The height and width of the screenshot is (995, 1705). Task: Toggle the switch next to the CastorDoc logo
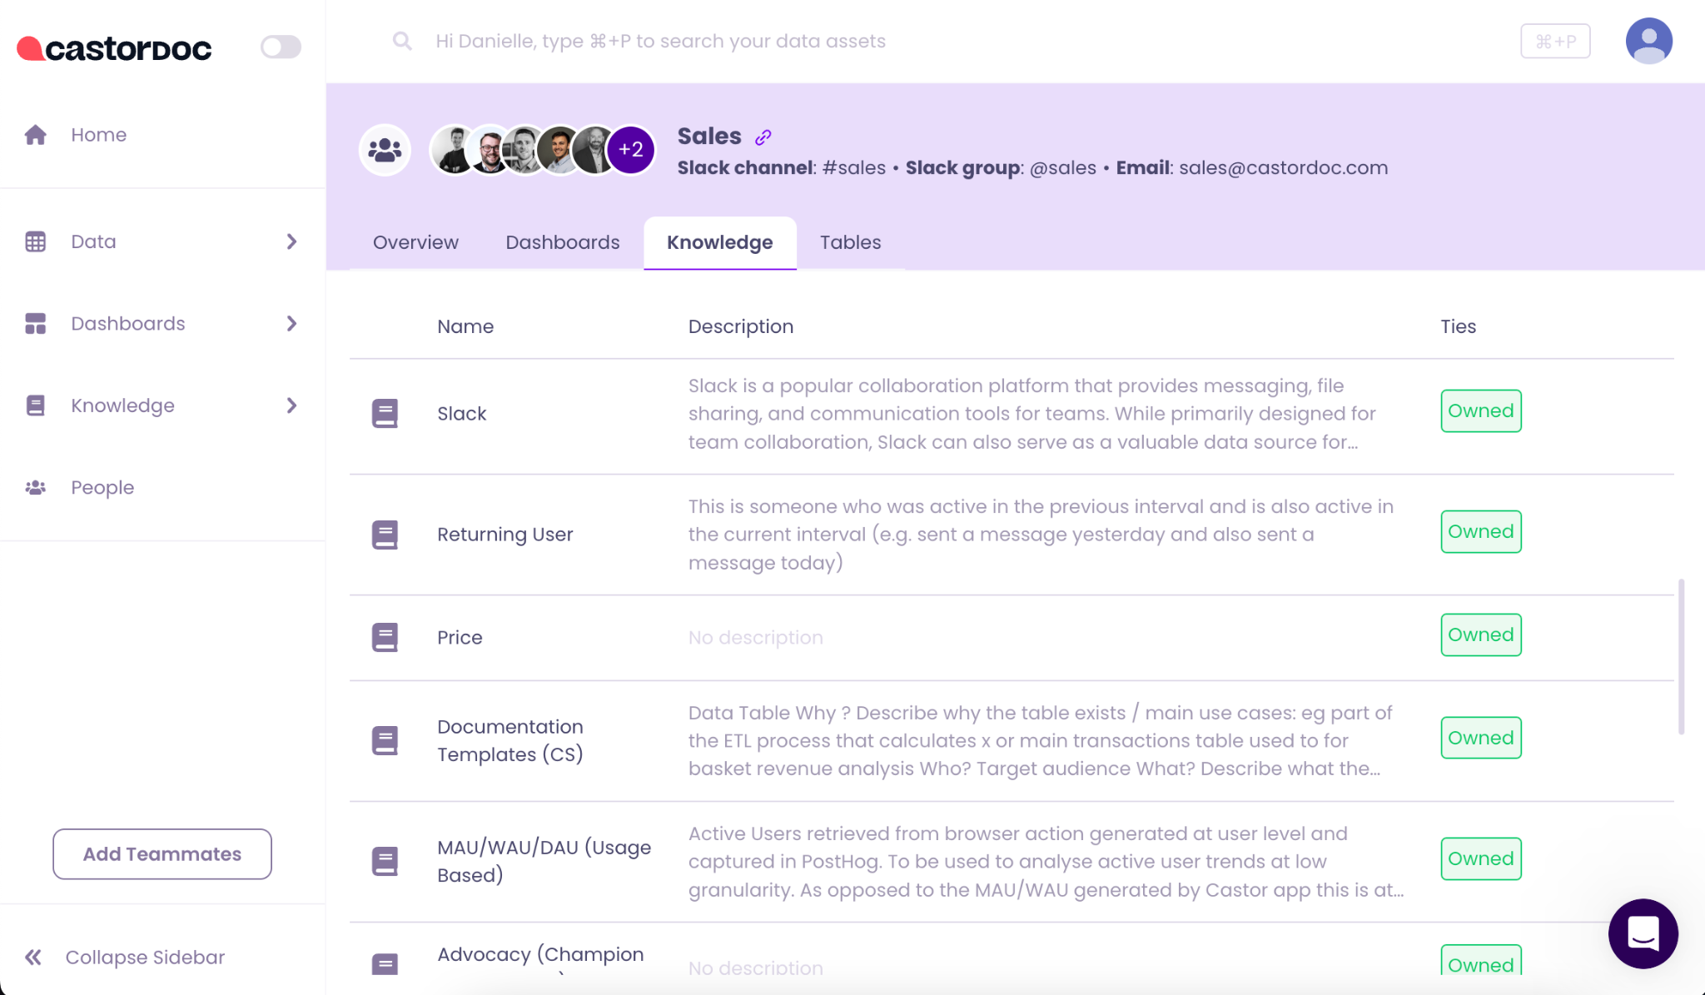pyautogui.click(x=281, y=47)
